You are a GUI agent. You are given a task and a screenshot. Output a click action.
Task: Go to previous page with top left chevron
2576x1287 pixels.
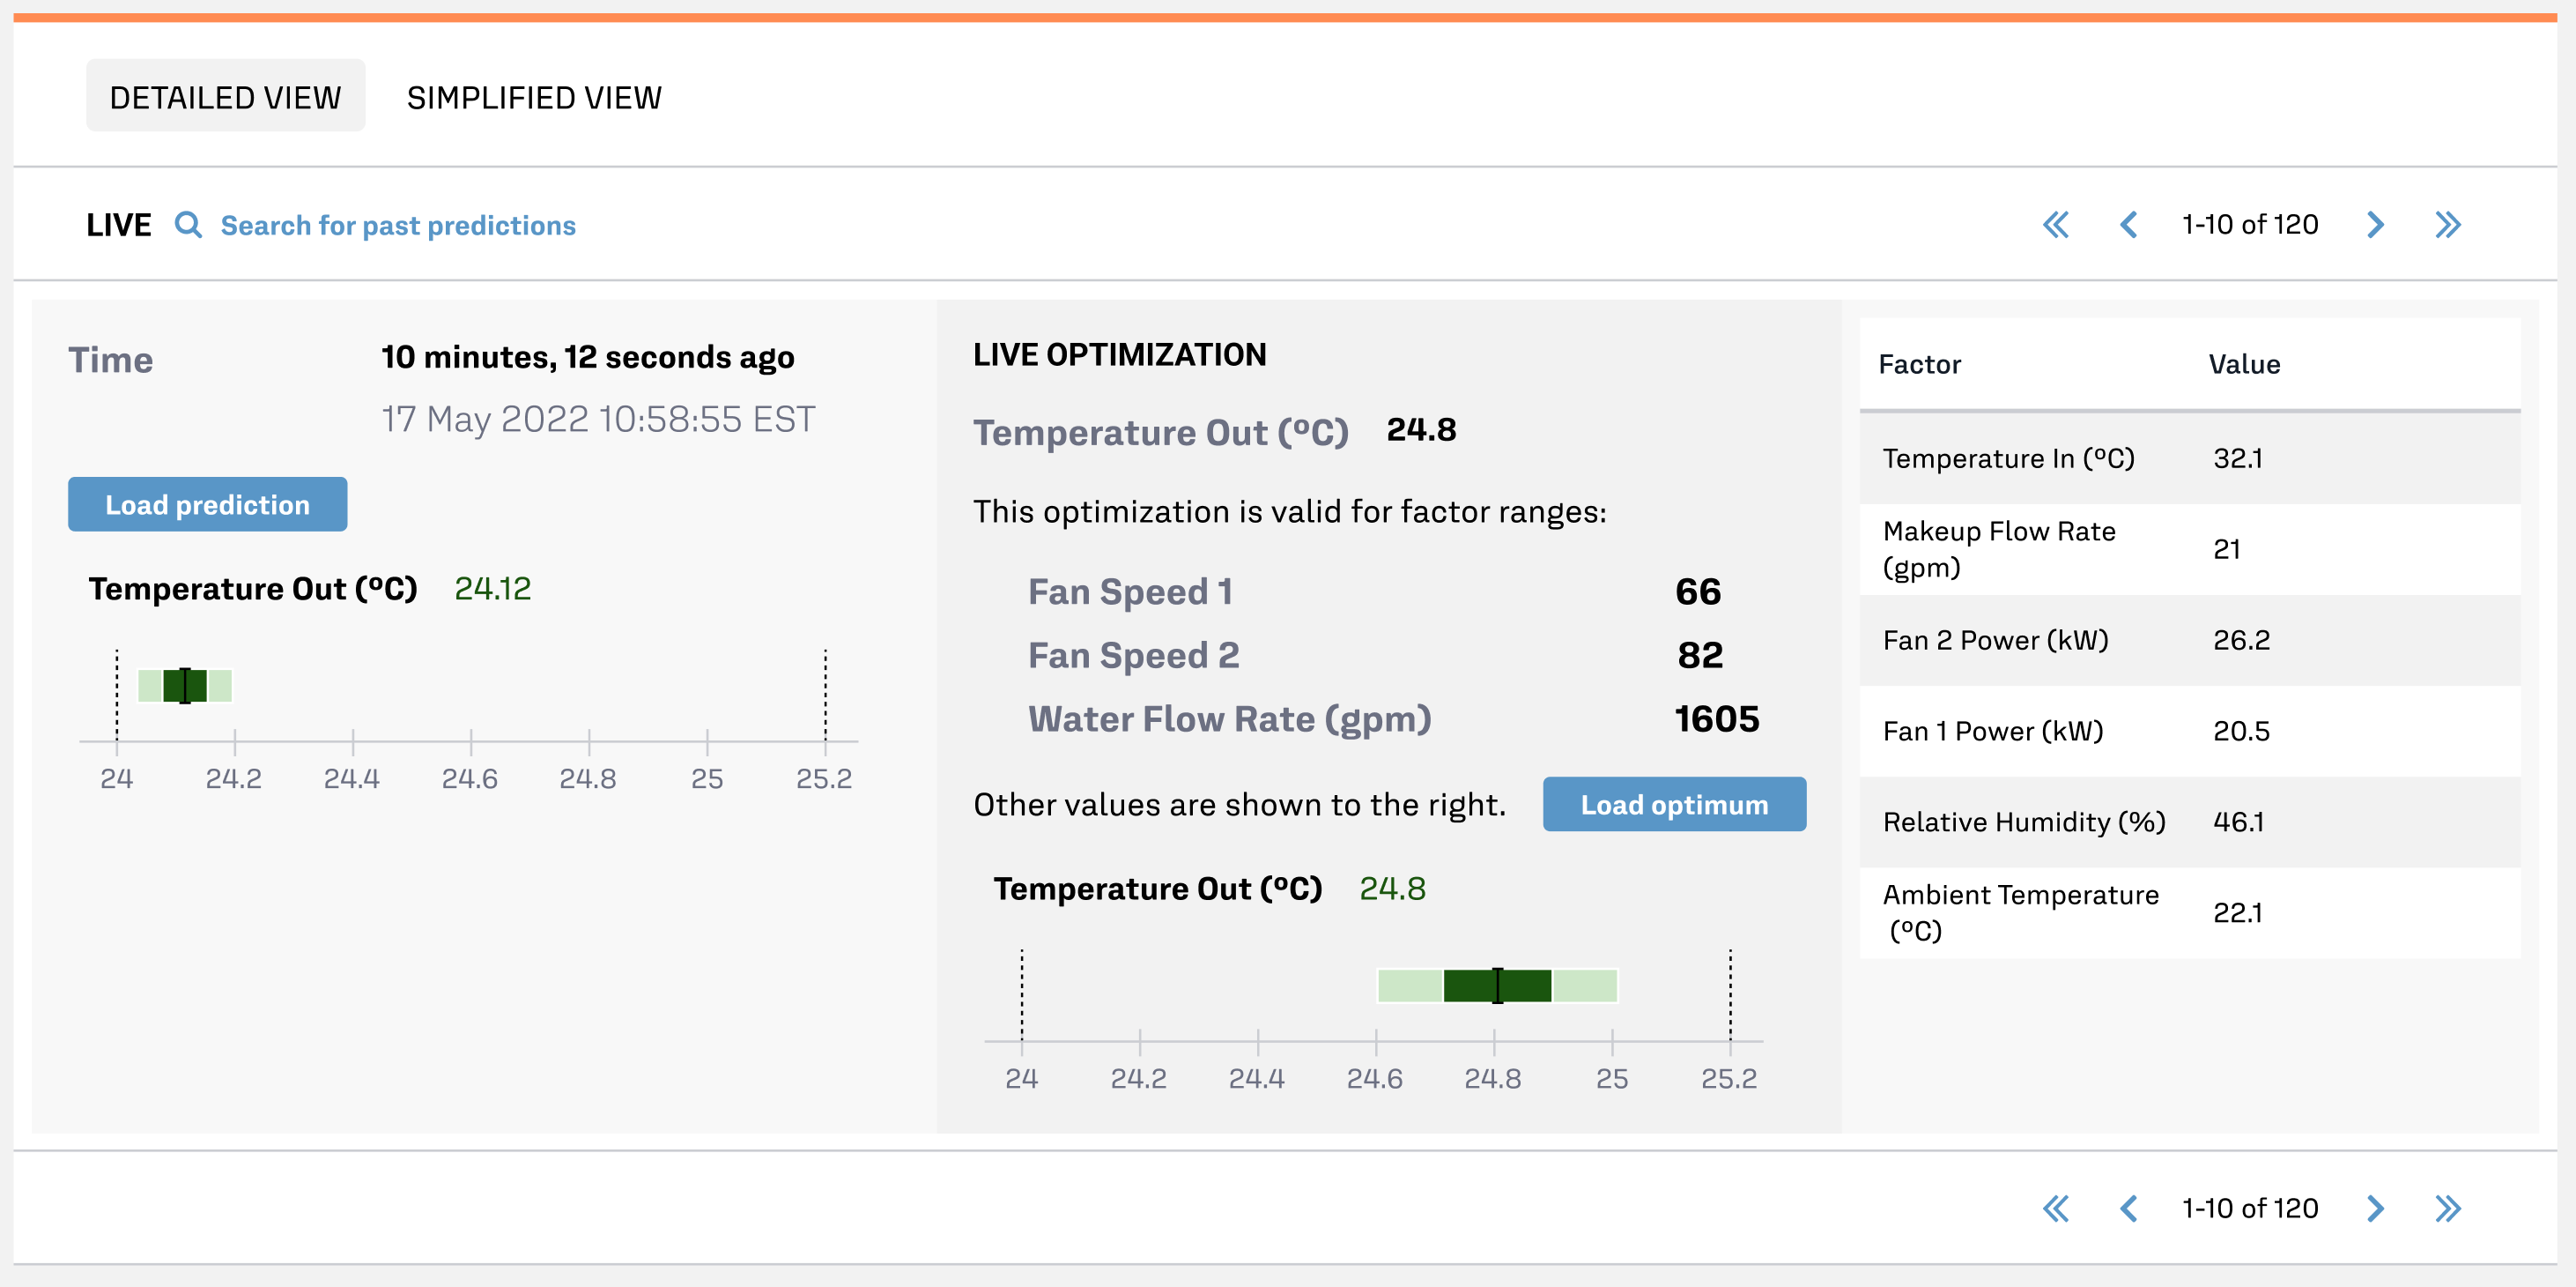click(x=2129, y=224)
